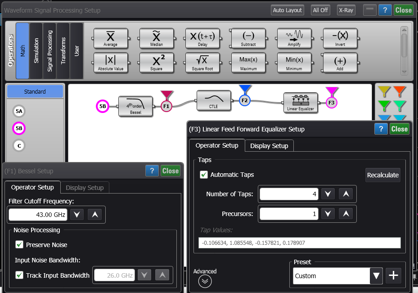Image resolution: width=418 pixels, height=293 pixels.
Task: Click the Tap Values field
Action: pyautogui.click(x=299, y=243)
